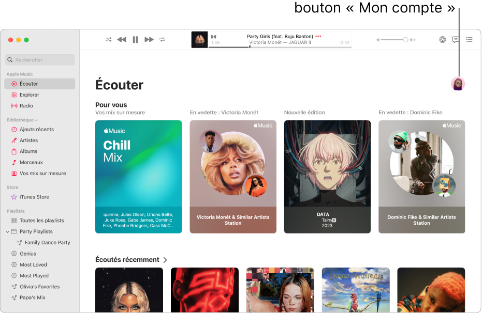Open the red more-options dots

coord(318,36)
